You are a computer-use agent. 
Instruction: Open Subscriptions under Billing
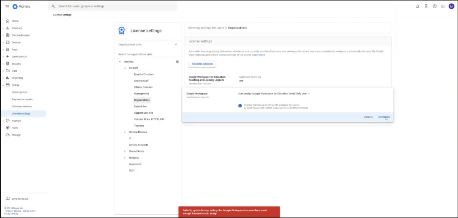tap(19, 92)
